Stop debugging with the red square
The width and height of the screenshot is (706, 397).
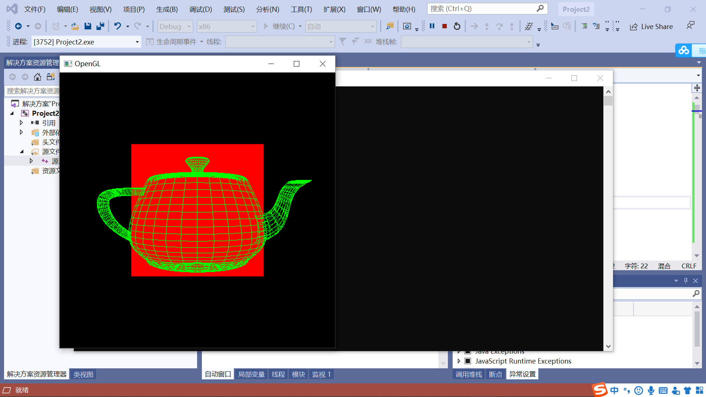[x=445, y=26]
